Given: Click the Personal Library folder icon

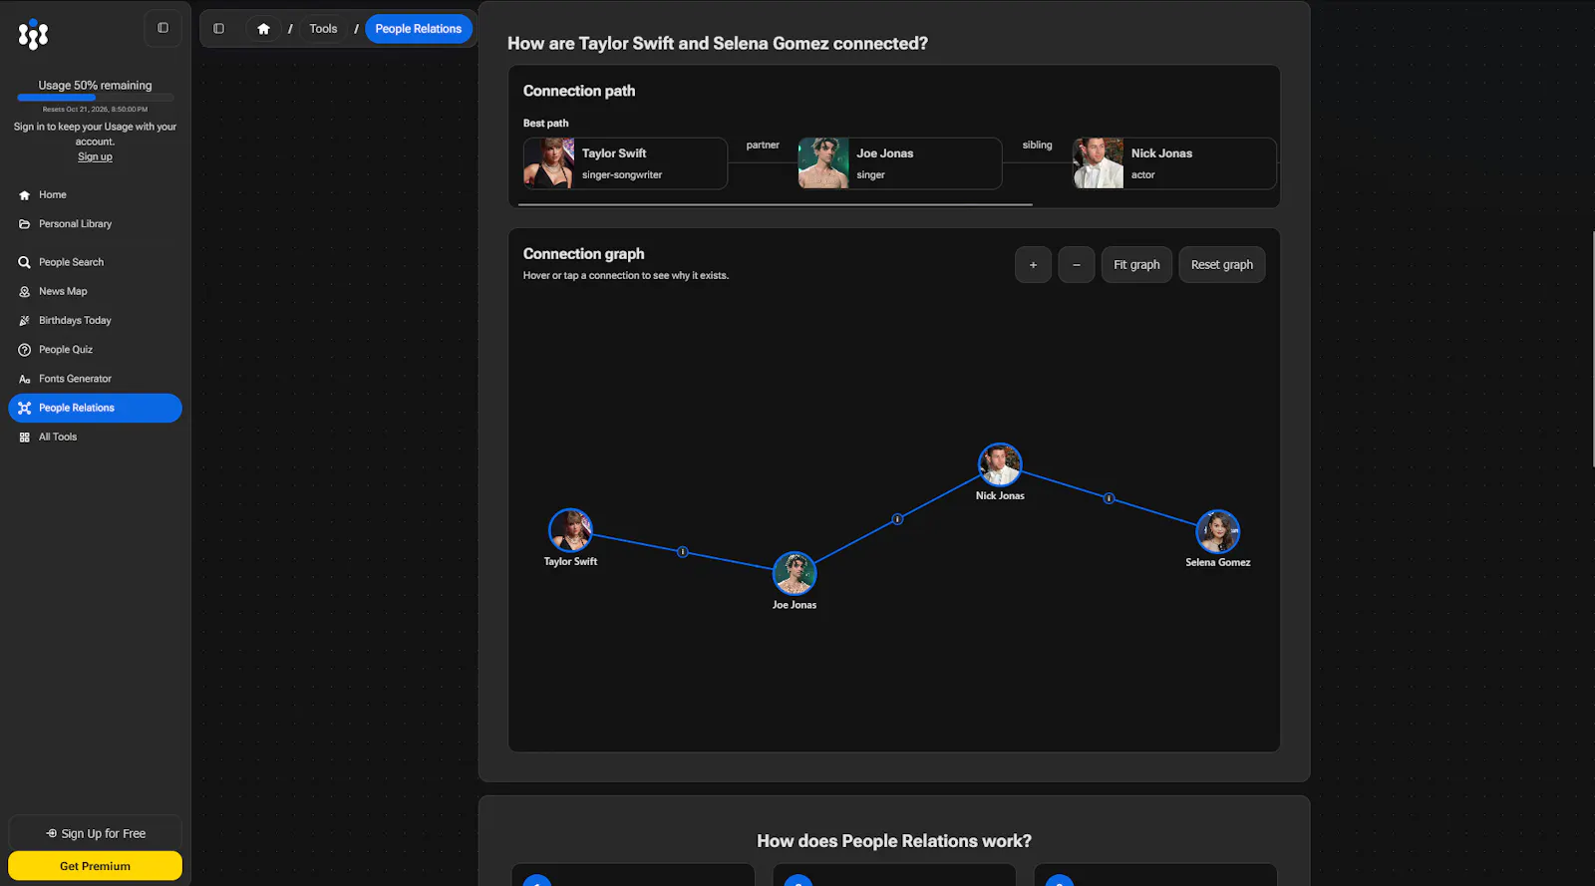Looking at the screenshot, I should pos(25,224).
